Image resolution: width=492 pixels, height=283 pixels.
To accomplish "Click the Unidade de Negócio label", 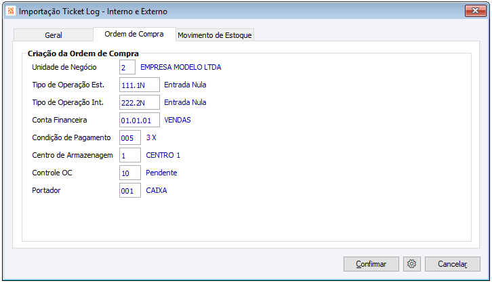I will pyautogui.click(x=64, y=67).
